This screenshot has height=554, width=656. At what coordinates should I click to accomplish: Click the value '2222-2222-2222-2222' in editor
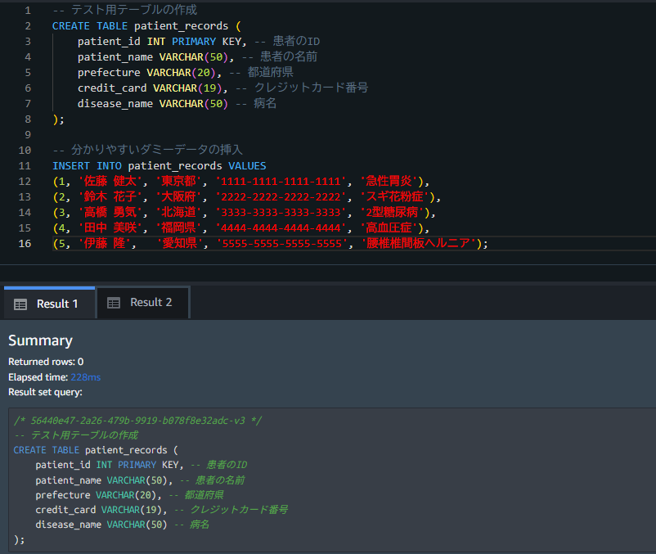pos(281,196)
